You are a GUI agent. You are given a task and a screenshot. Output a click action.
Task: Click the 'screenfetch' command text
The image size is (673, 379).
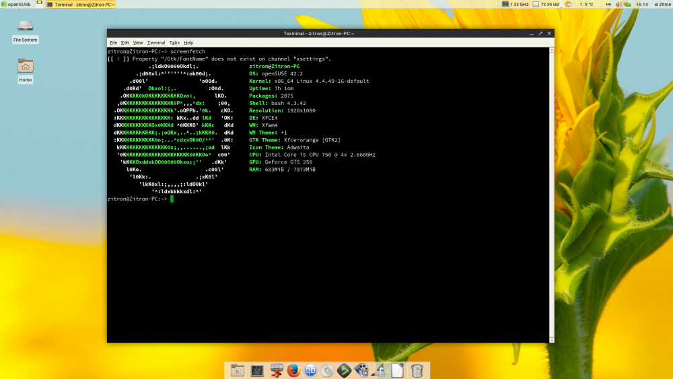pos(188,52)
